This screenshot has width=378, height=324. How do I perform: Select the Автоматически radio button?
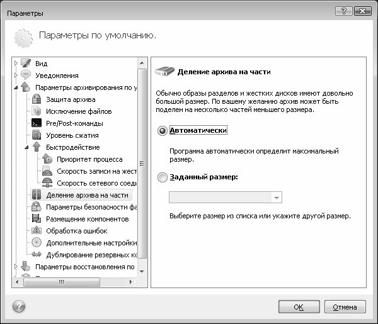click(x=163, y=131)
